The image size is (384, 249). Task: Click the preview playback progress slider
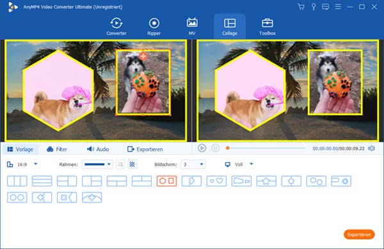[x=266, y=148]
